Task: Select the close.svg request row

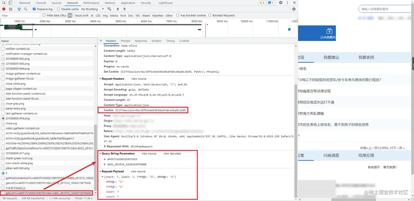Action: [47, 123]
